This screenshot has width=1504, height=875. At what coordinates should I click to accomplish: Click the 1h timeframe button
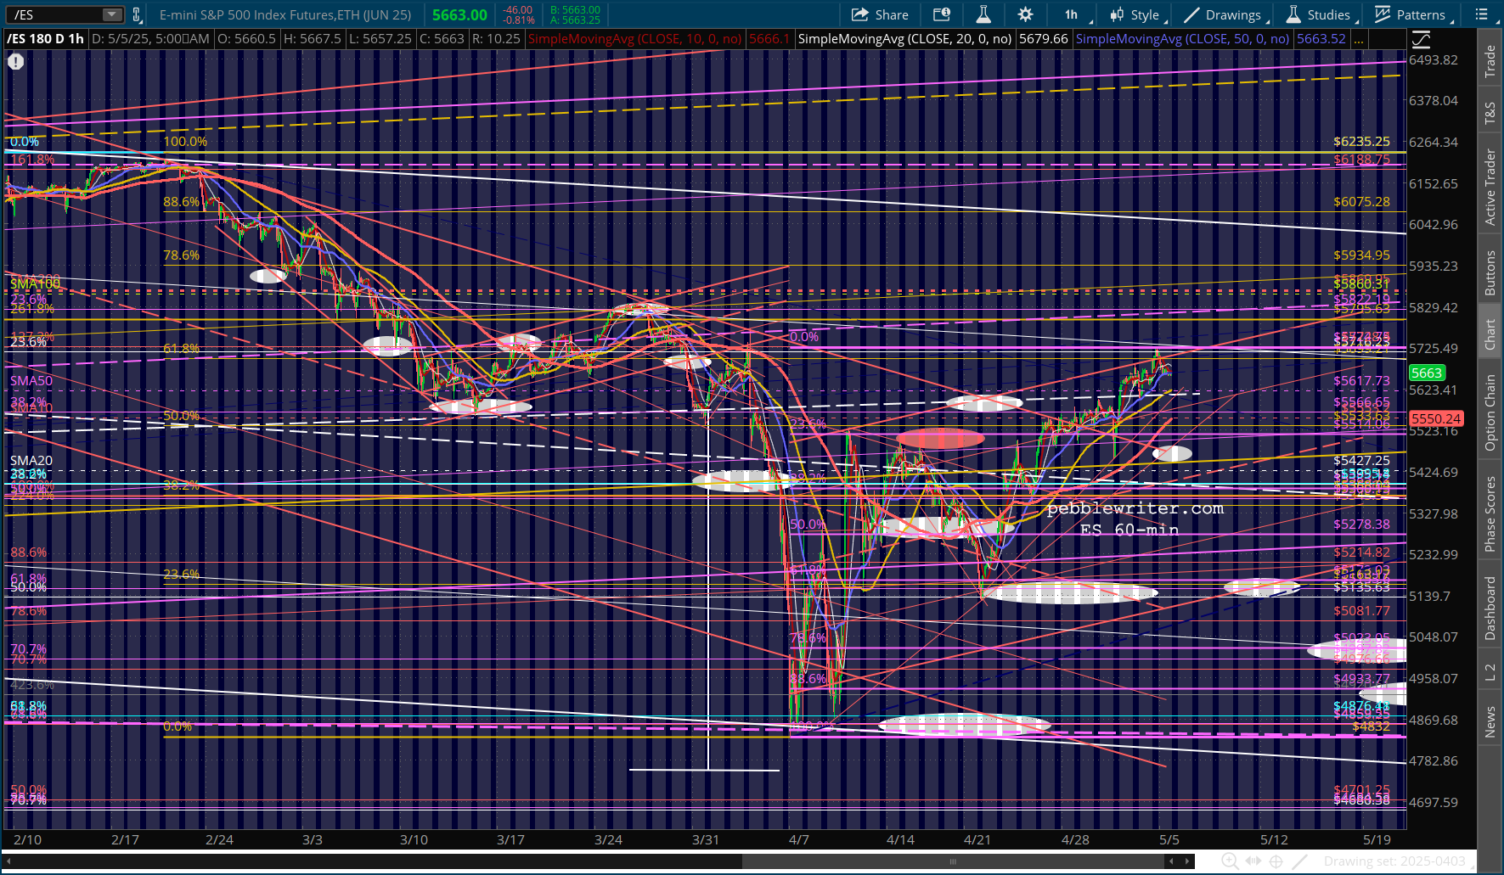[1071, 14]
